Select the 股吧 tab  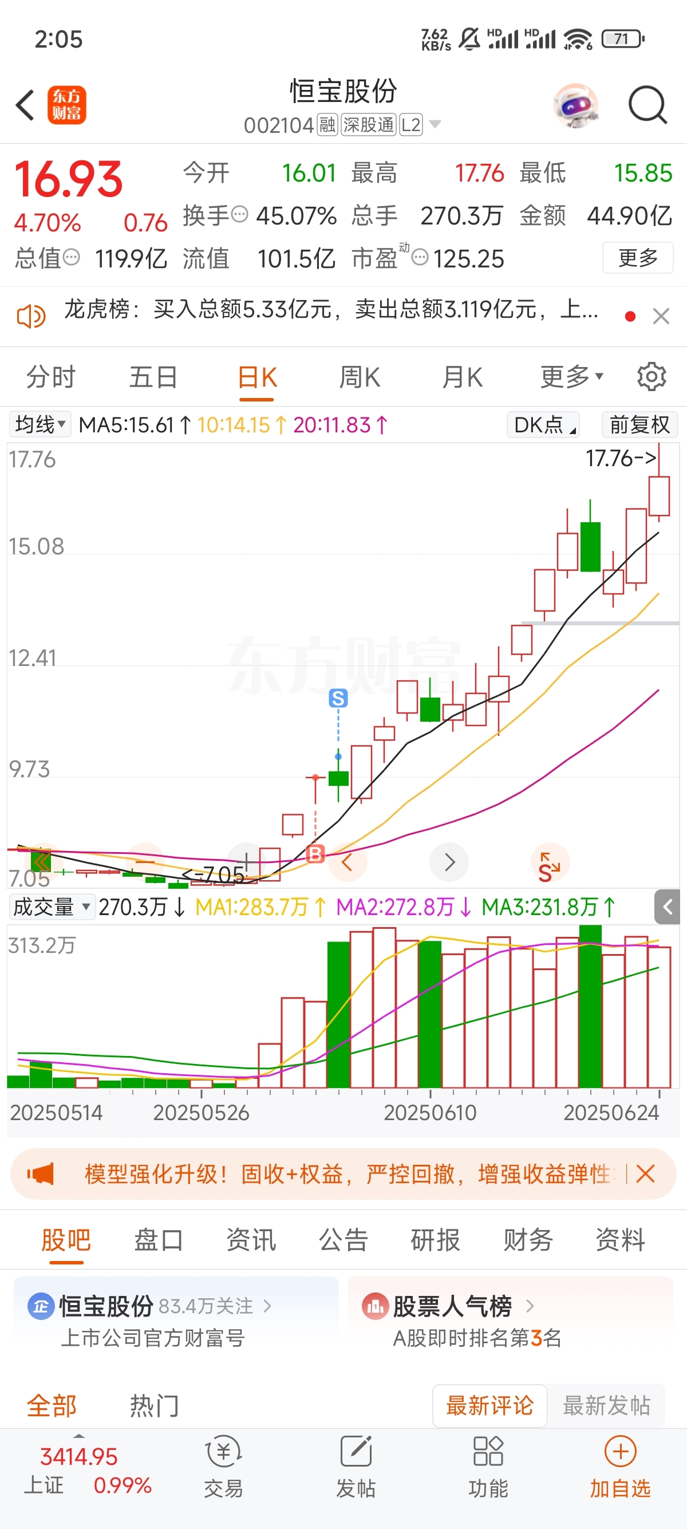coord(66,1240)
